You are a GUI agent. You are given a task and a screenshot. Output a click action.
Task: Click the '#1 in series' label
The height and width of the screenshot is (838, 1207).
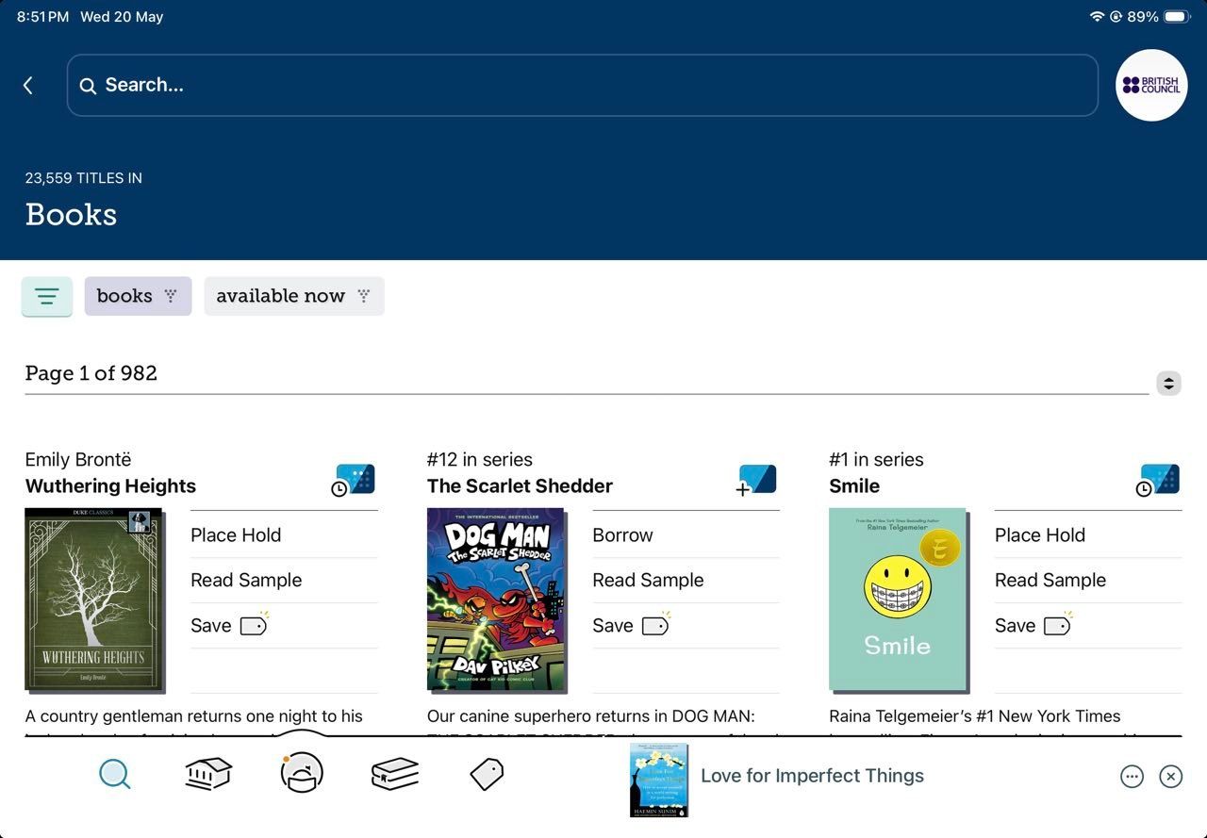pos(876,460)
